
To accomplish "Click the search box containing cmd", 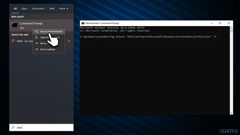I will click(x=41, y=127).
